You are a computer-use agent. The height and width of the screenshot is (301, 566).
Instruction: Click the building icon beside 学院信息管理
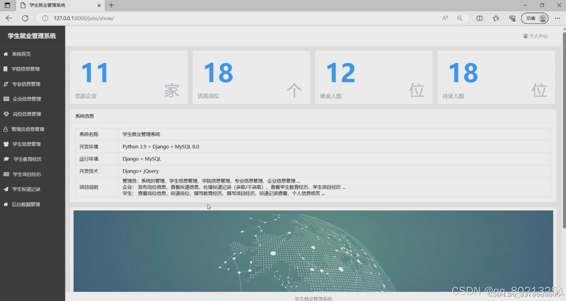coord(5,69)
